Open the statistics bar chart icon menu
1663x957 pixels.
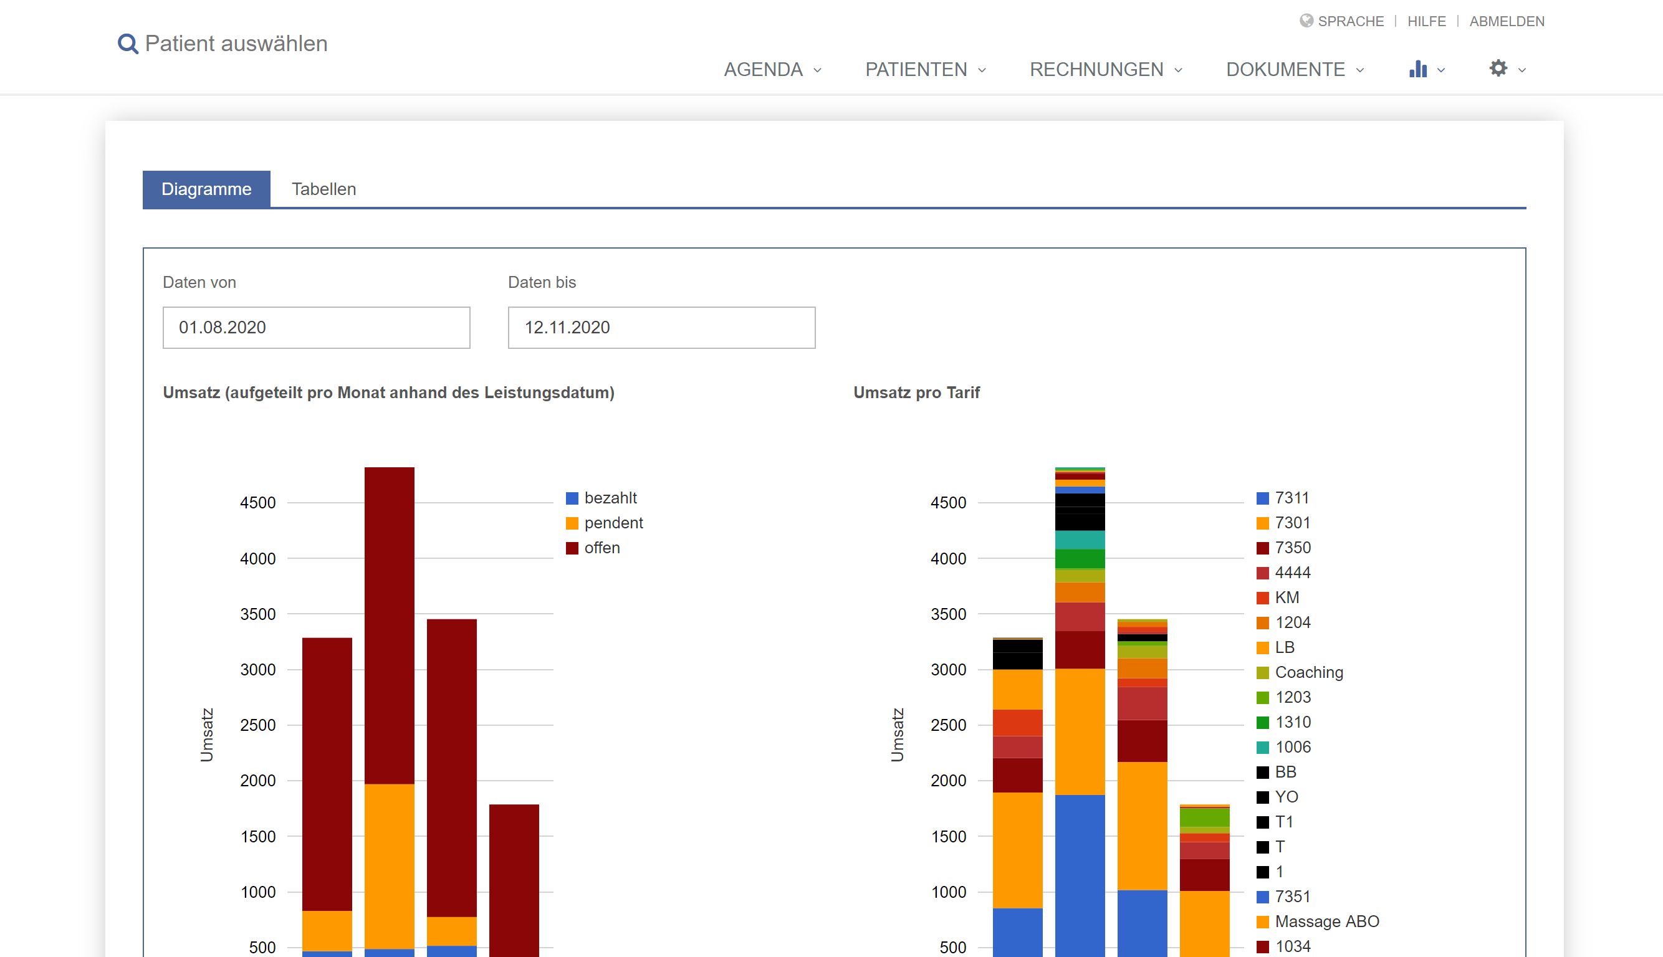tap(1419, 69)
